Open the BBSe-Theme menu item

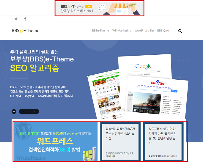[100, 31]
